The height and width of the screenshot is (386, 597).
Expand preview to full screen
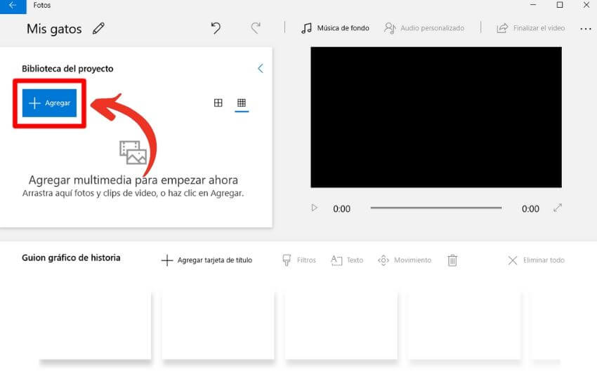pyautogui.click(x=558, y=208)
